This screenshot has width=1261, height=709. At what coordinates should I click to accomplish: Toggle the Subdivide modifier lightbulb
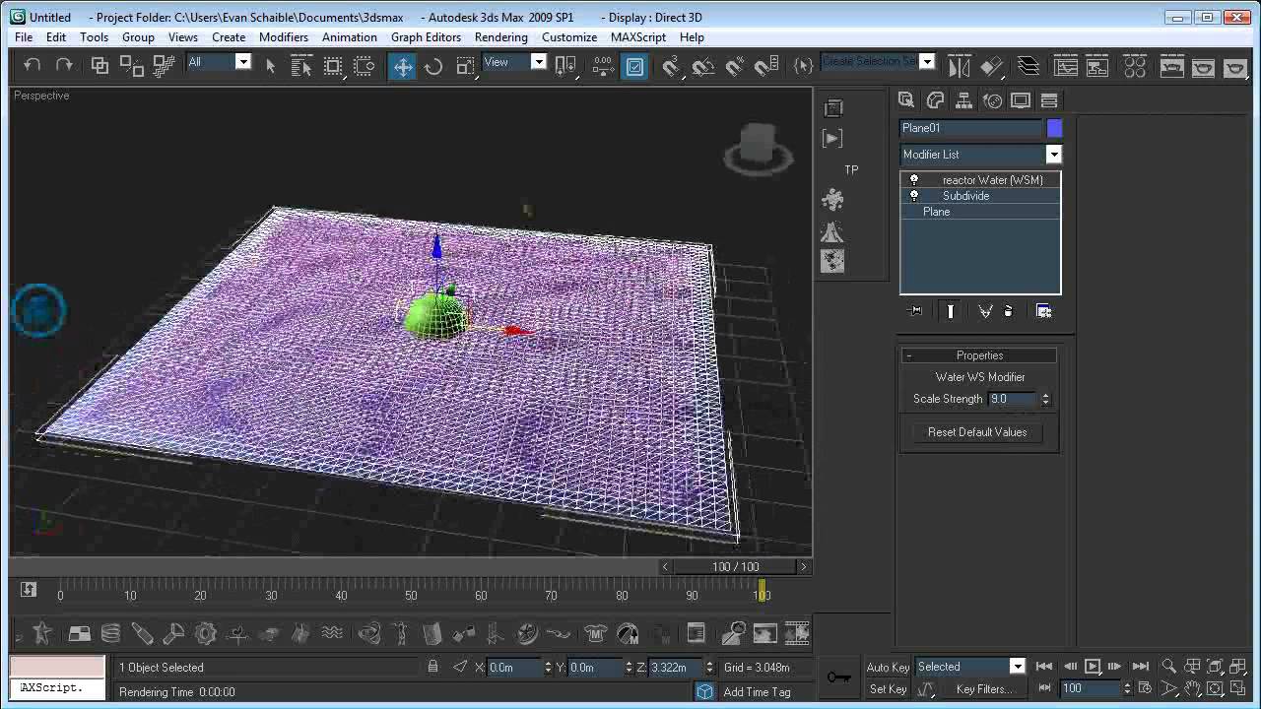tap(914, 196)
